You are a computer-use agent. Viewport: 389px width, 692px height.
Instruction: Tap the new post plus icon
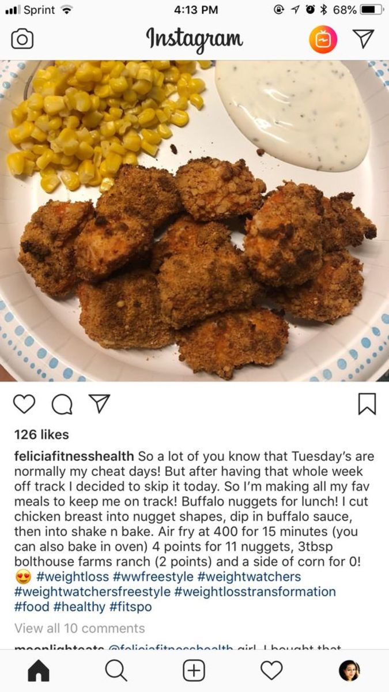194,670
